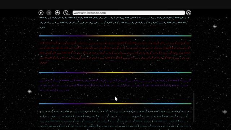231x130 pixels.
Task: Go back using the browser back arrow
Action: (x=41, y=13)
